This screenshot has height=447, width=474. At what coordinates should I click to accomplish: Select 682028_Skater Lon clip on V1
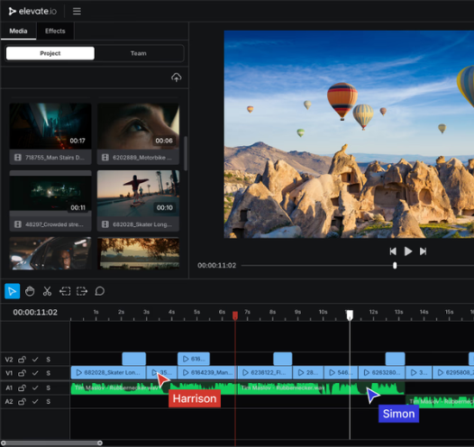click(x=108, y=372)
